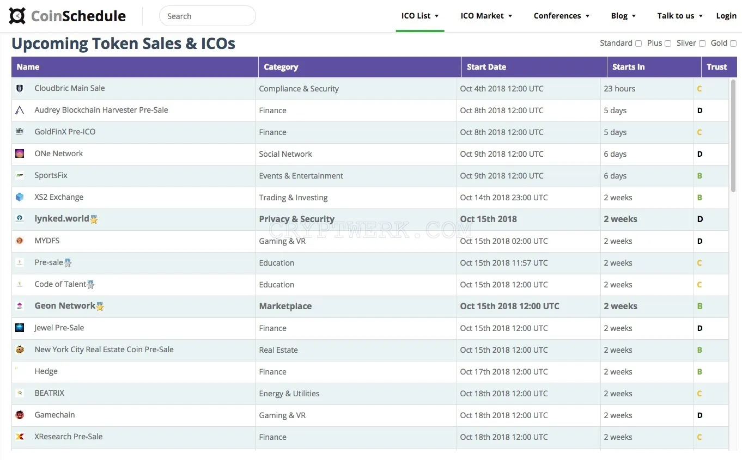Expand the ICO Market dropdown
This screenshot has width=742, height=460.
pos(486,16)
